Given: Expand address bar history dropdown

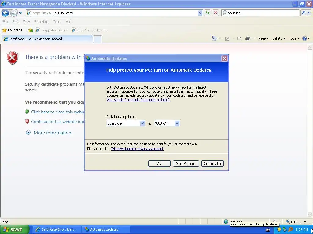Looking at the screenshot, I should (200, 13).
